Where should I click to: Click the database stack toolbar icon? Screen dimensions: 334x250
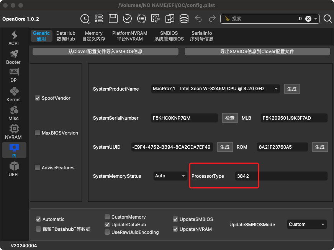[184, 18]
